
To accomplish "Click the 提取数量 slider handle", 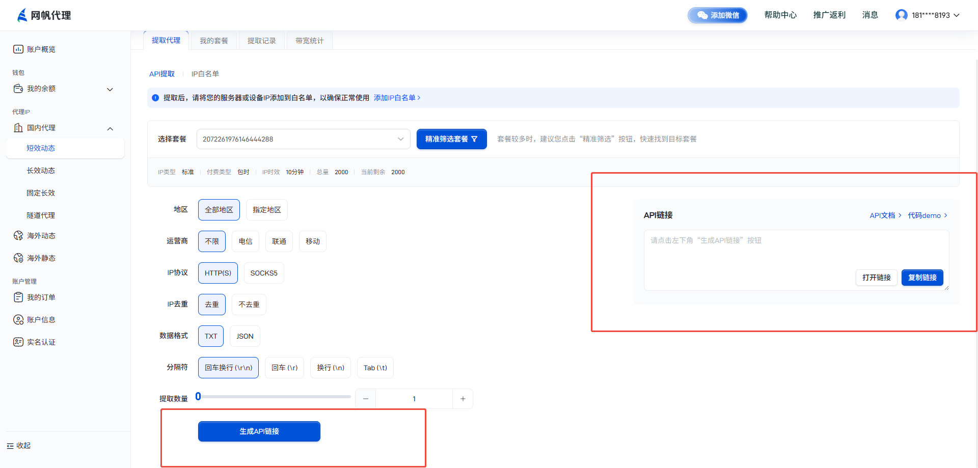I will click(198, 396).
